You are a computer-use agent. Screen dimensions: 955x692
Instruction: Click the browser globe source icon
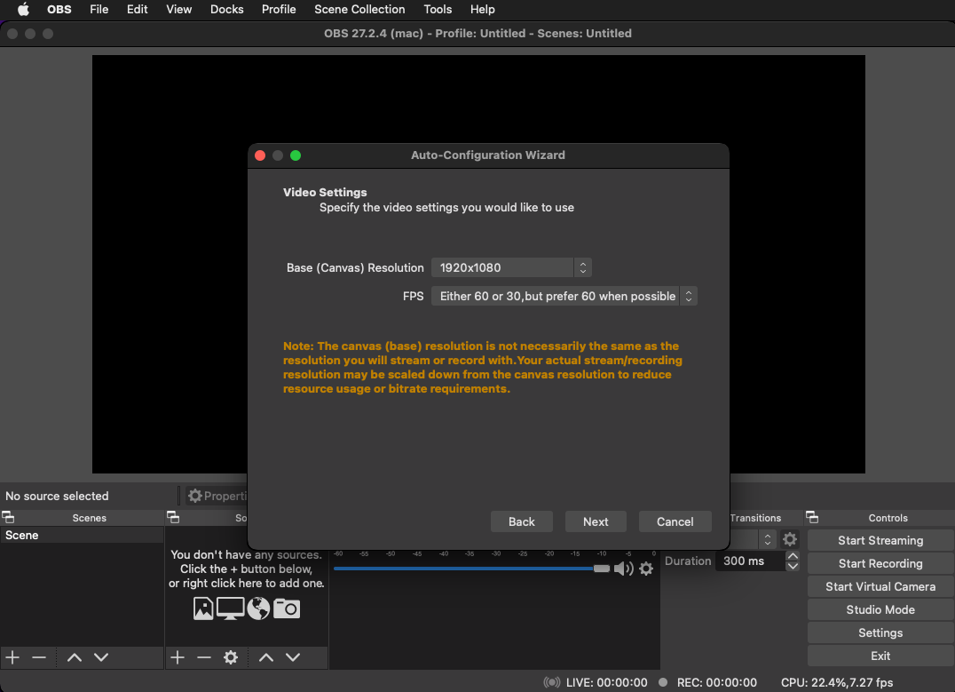(258, 608)
